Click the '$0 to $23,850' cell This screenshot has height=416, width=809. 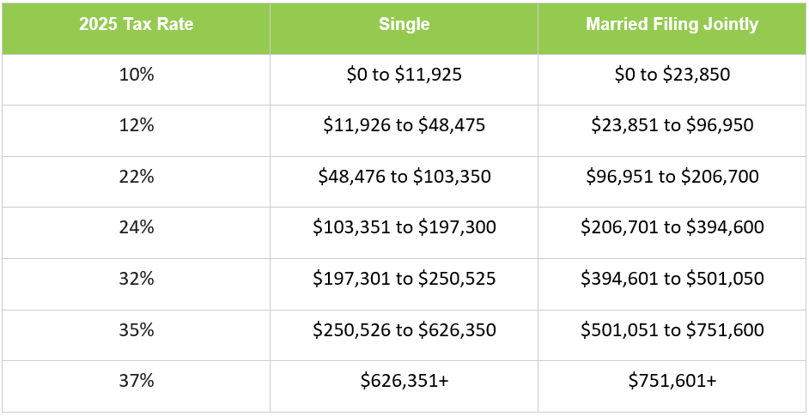point(672,80)
